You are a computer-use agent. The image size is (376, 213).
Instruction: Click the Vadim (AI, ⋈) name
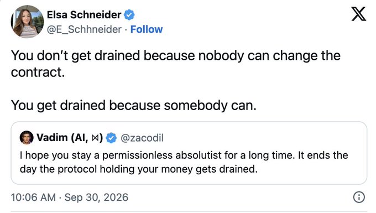(x=70, y=138)
